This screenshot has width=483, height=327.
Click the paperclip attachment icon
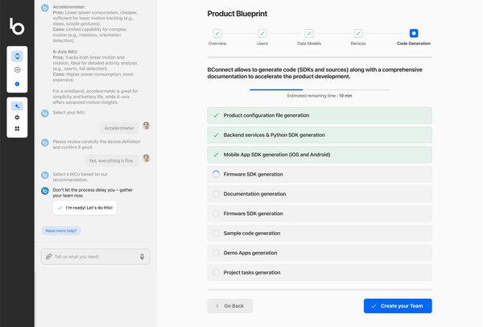(x=49, y=256)
